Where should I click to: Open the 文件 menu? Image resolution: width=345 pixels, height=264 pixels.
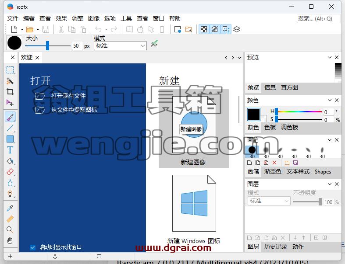tap(13, 18)
